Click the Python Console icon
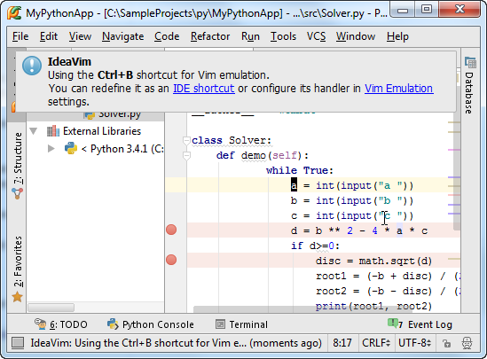 tap(113, 324)
